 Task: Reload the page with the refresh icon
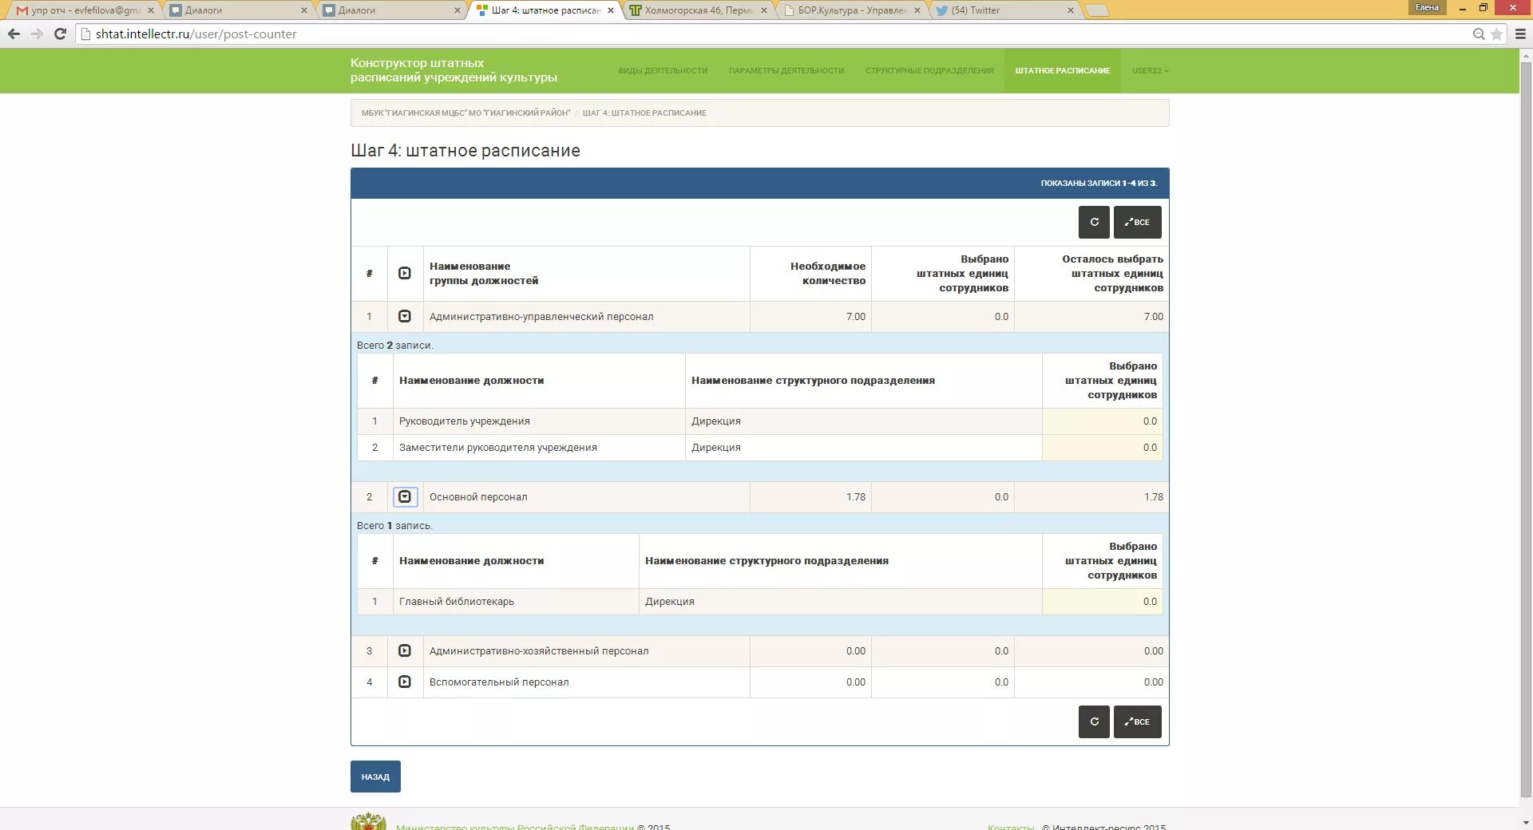pyautogui.click(x=60, y=34)
